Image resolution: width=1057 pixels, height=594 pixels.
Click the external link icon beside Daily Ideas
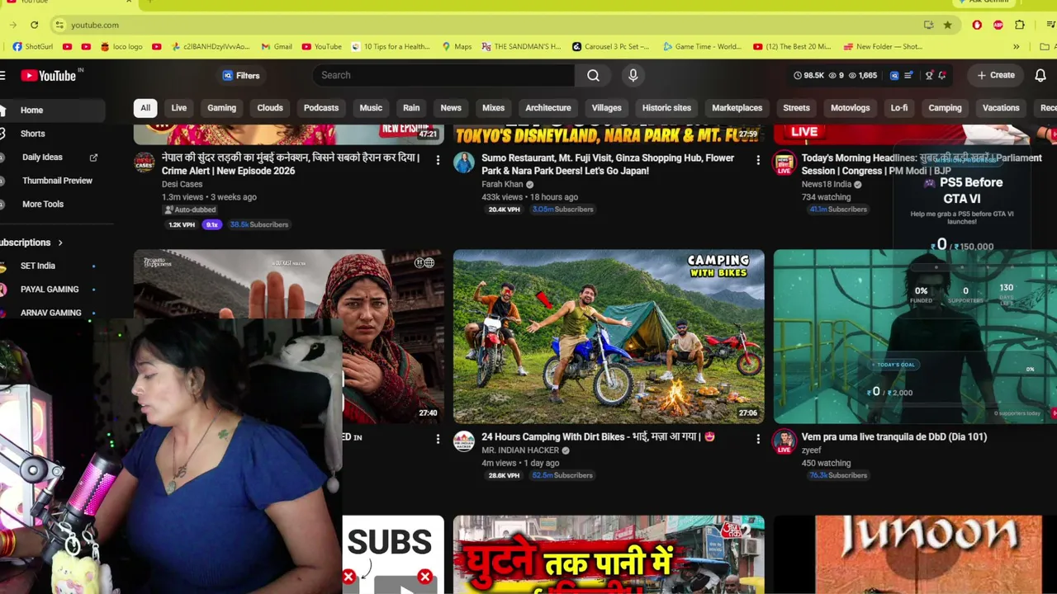[x=93, y=157]
